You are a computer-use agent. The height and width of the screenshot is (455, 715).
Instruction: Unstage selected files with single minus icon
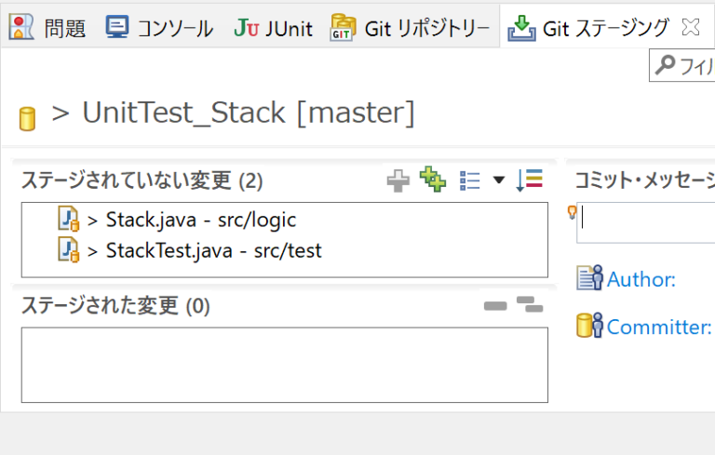tap(495, 306)
